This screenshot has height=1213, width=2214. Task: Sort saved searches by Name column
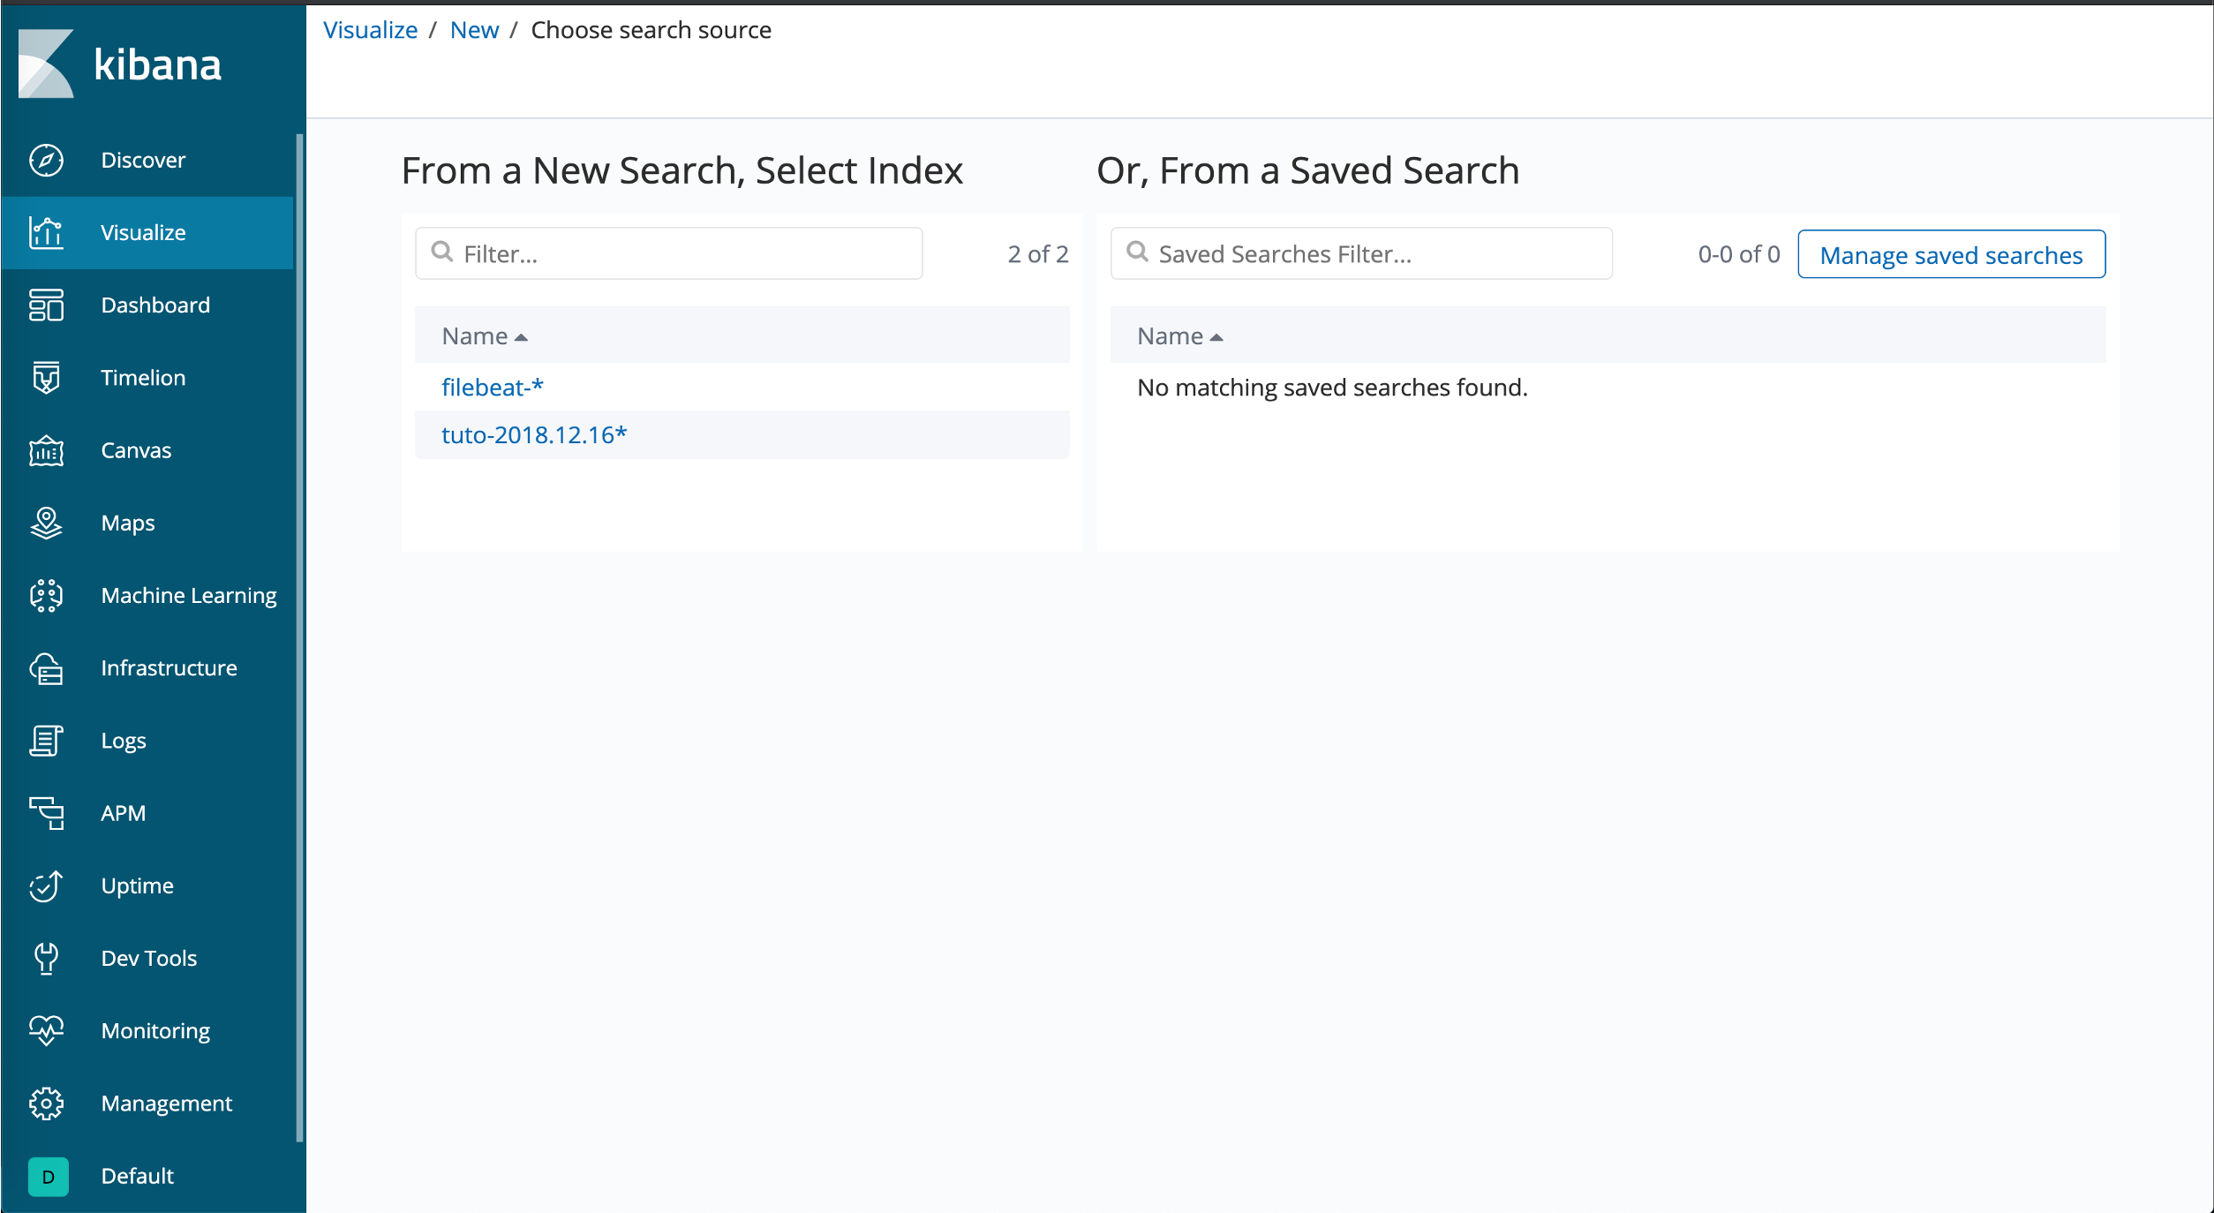click(x=1179, y=336)
